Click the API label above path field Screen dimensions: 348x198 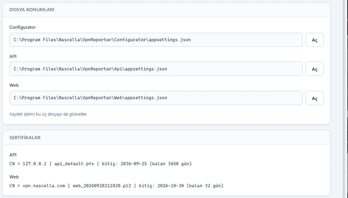[x=13, y=56]
